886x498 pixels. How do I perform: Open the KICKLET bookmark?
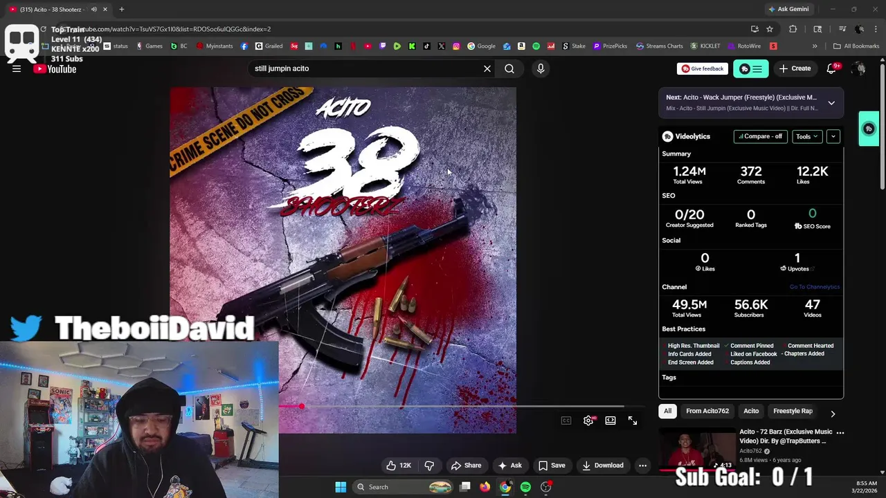pyautogui.click(x=705, y=46)
